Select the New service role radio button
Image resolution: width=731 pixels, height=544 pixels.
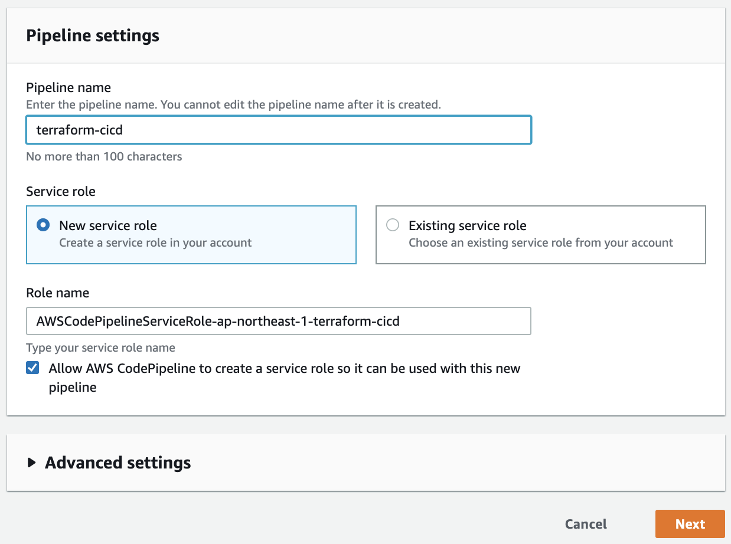pos(43,225)
